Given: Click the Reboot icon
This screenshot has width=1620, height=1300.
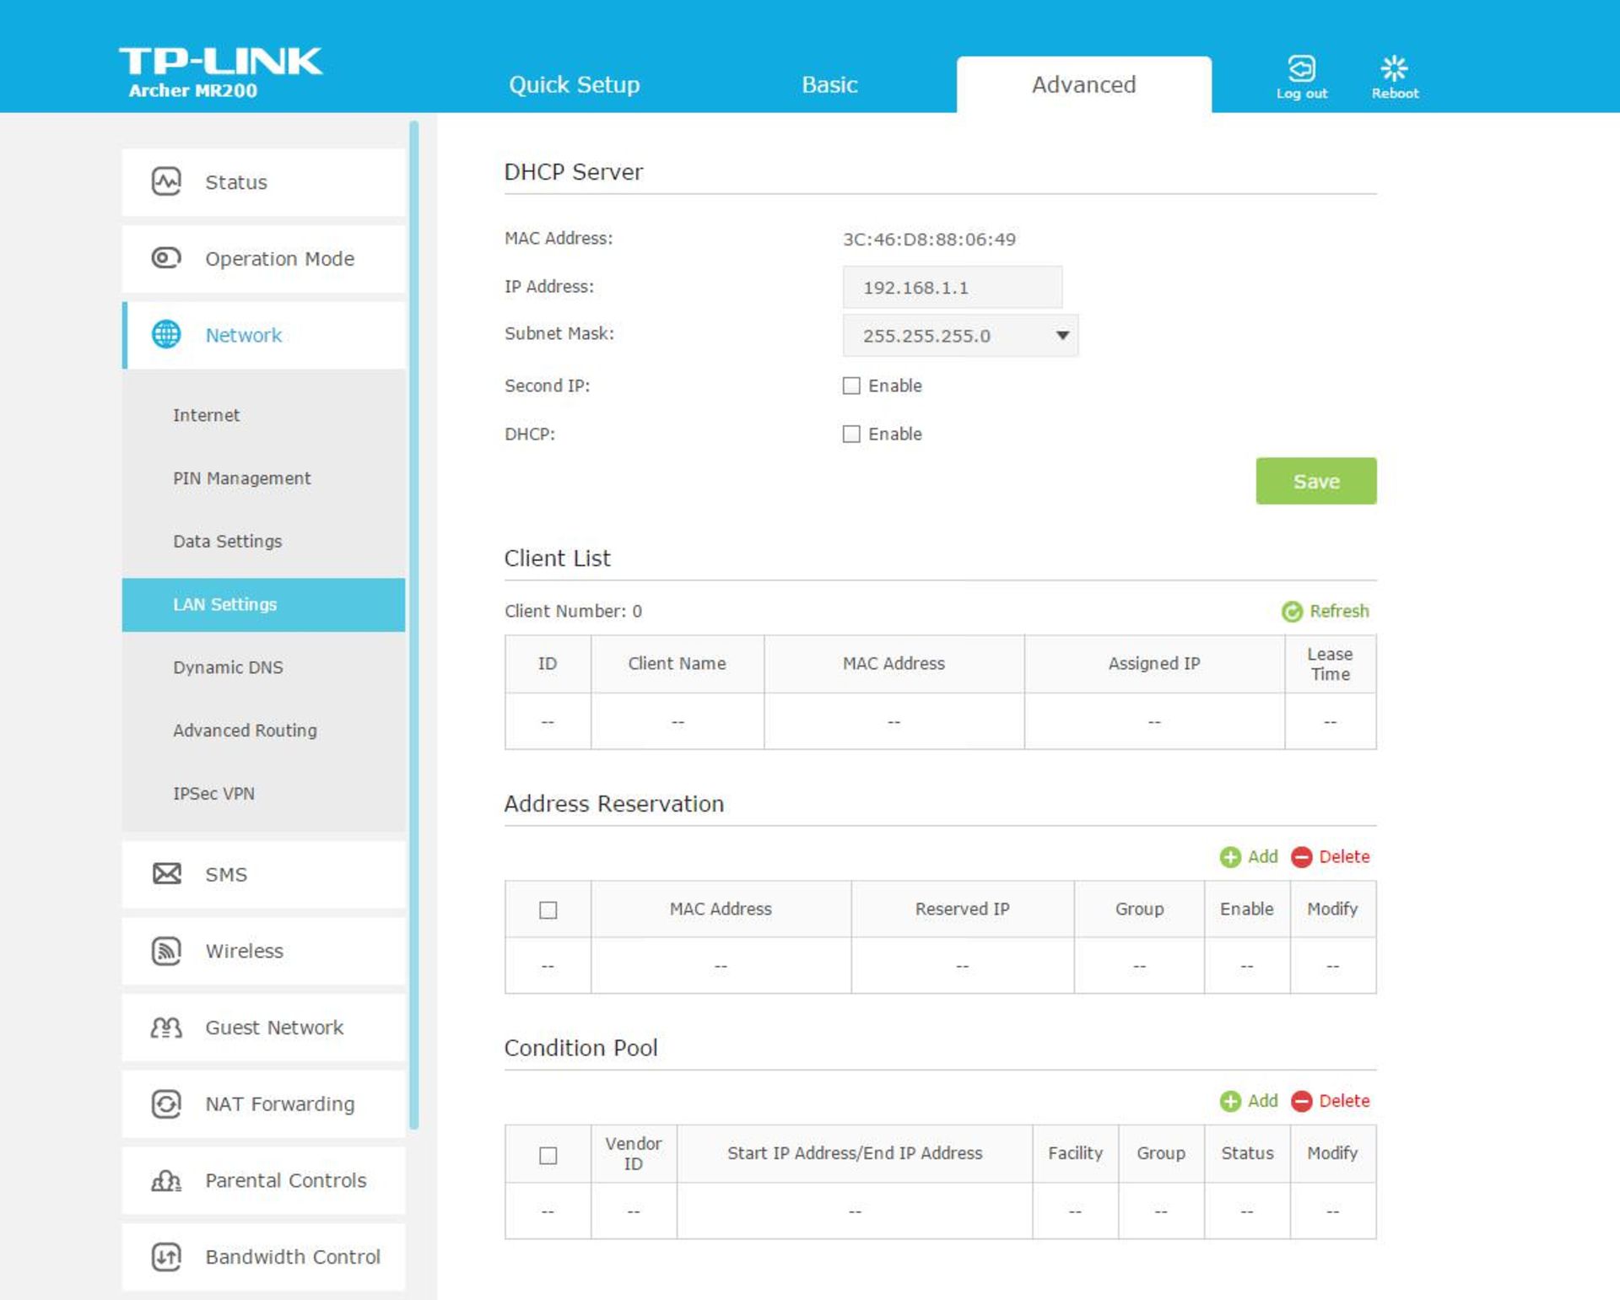Looking at the screenshot, I should coord(1394,68).
